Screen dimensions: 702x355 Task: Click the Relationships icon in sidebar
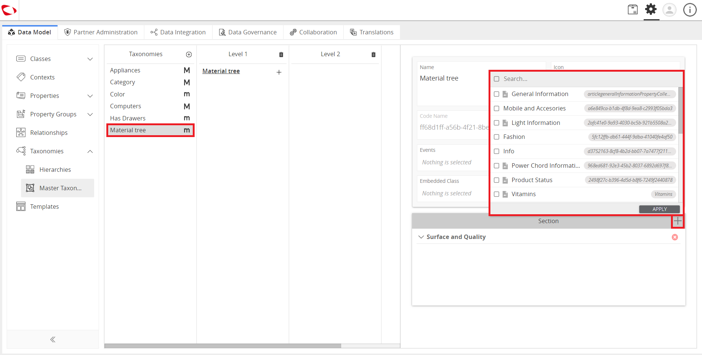click(x=21, y=132)
